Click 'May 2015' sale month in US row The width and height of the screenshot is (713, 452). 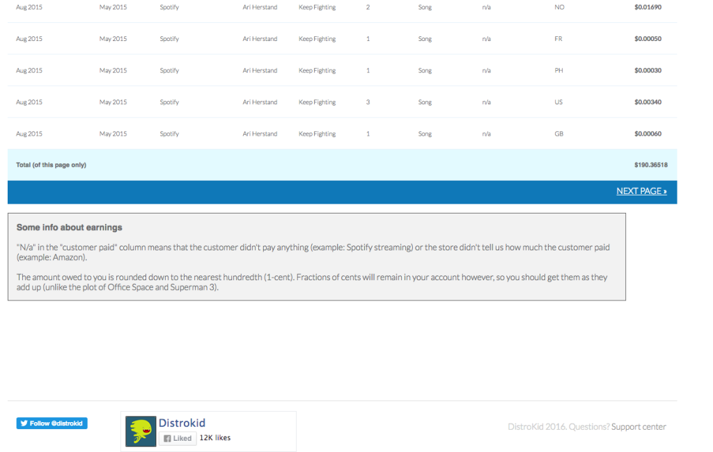(x=113, y=102)
